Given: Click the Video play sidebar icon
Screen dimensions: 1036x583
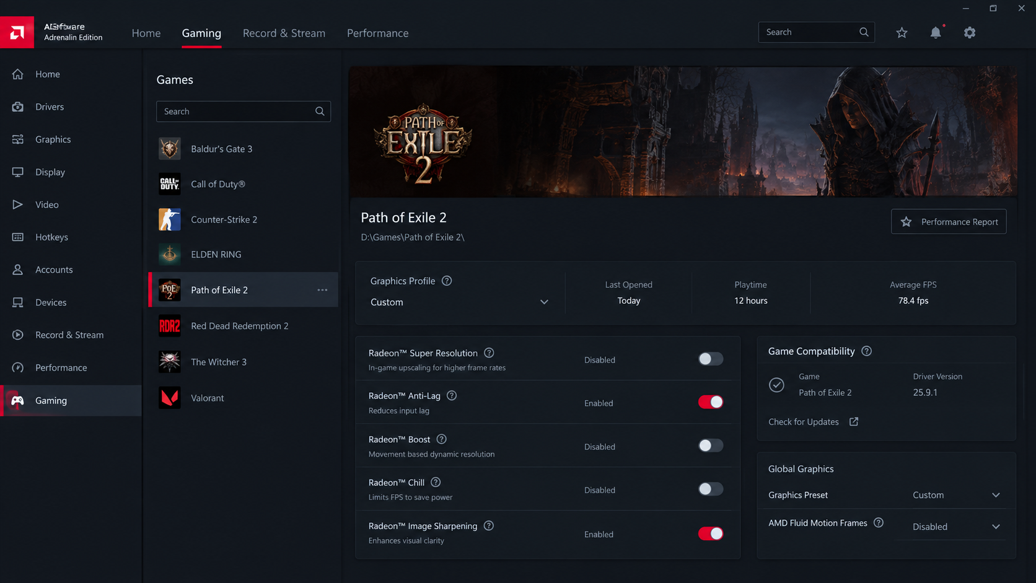Looking at the screenshot, I should coord(18,204).
